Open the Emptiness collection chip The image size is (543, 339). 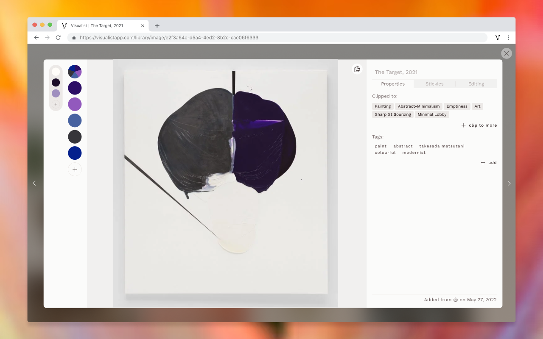point(457,106)
